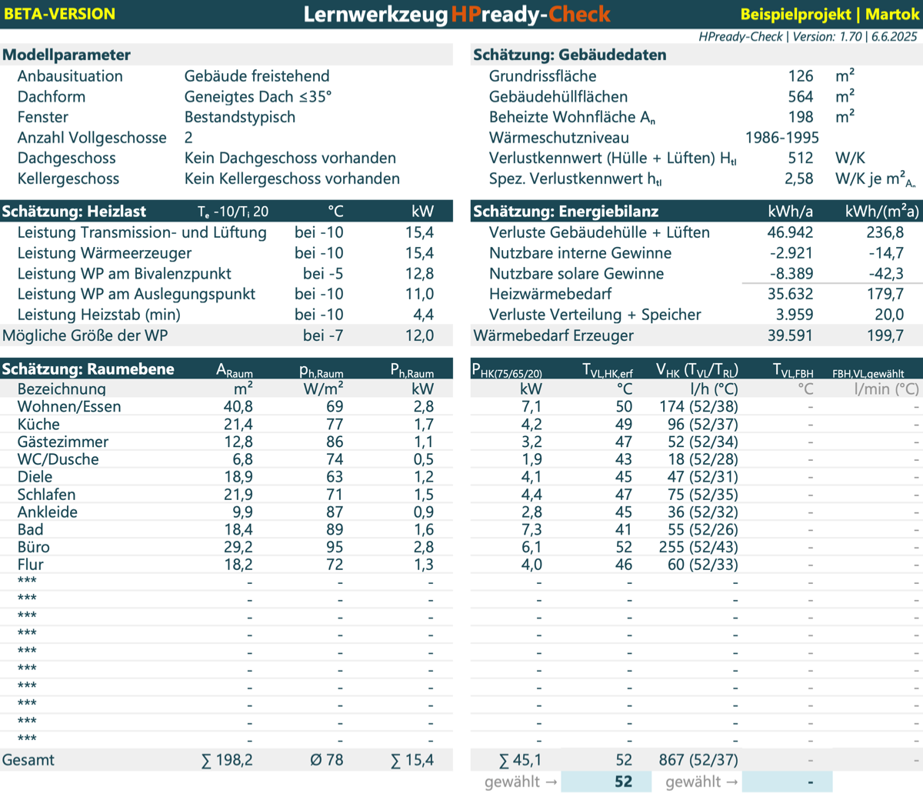The image size is (923, 797).
Task: Select the 'Schätzung: Heizlast' section header
Action: 74,212
